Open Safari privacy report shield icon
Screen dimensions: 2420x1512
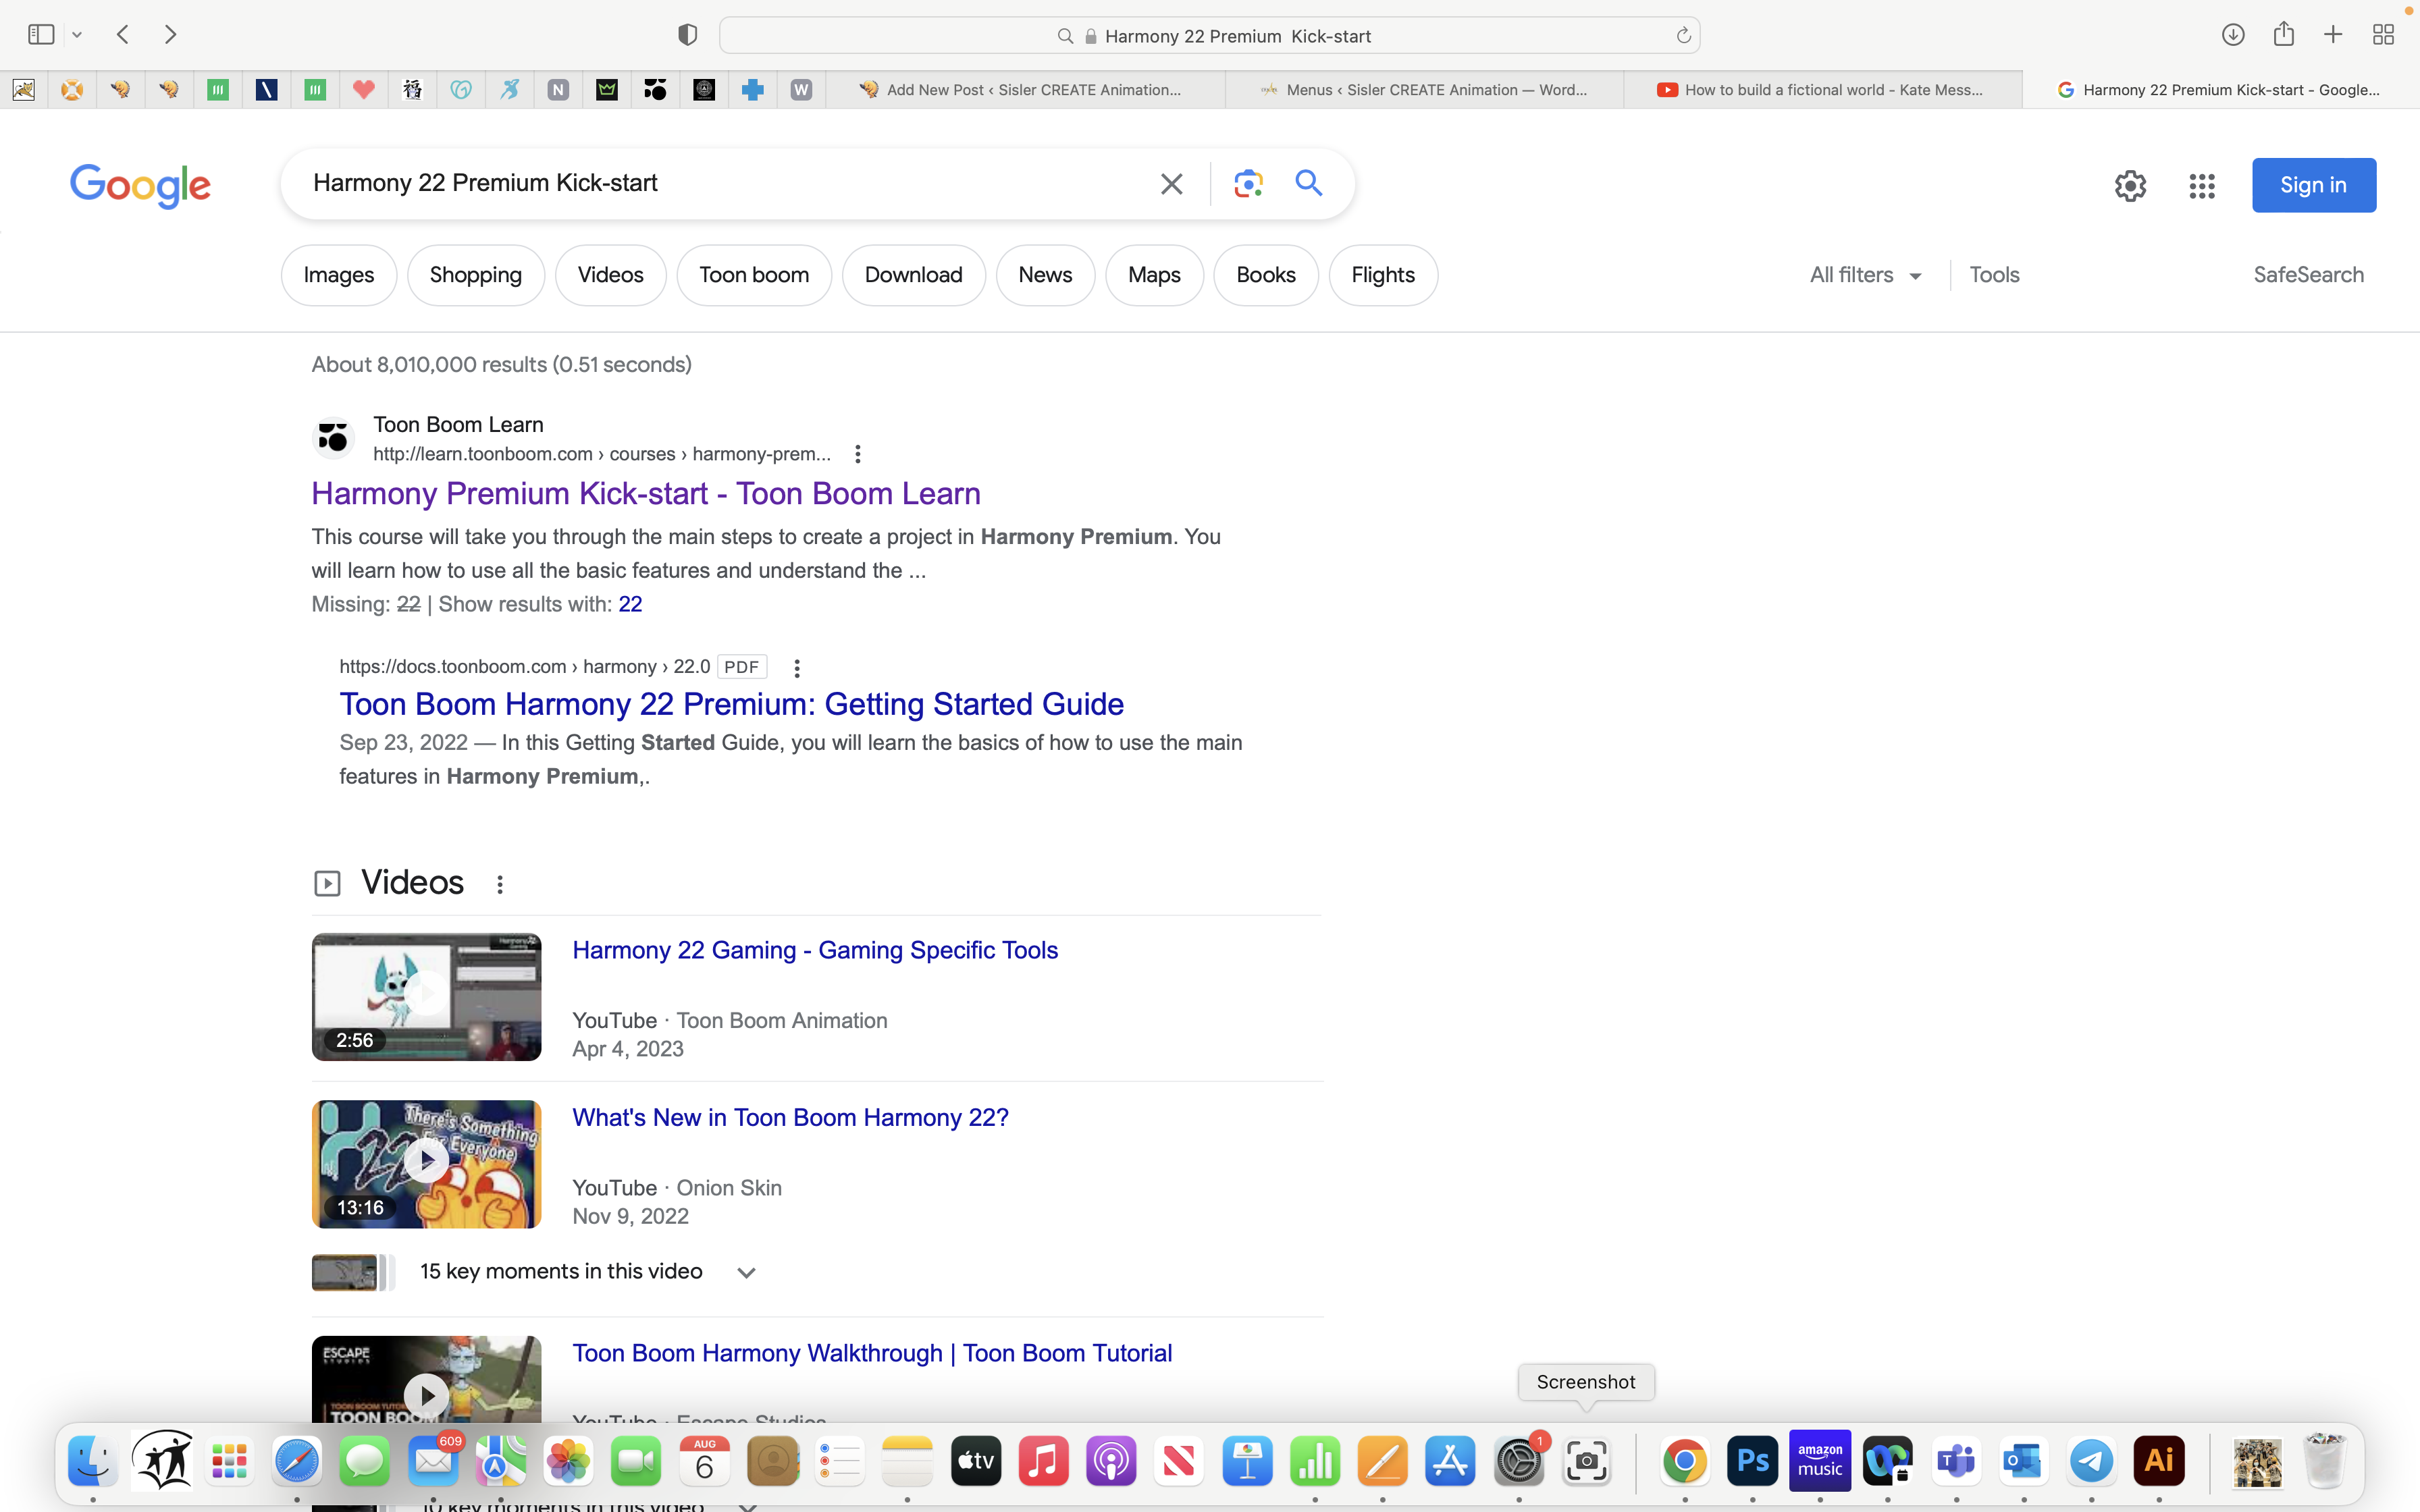click(x=687, y=35)
